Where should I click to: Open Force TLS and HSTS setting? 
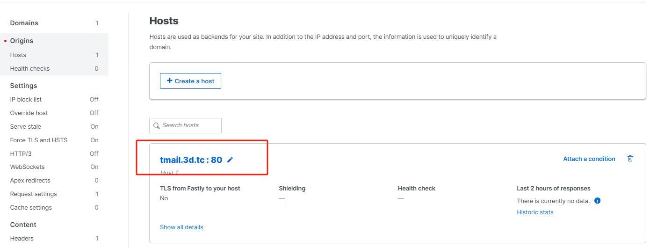(39, 140)
